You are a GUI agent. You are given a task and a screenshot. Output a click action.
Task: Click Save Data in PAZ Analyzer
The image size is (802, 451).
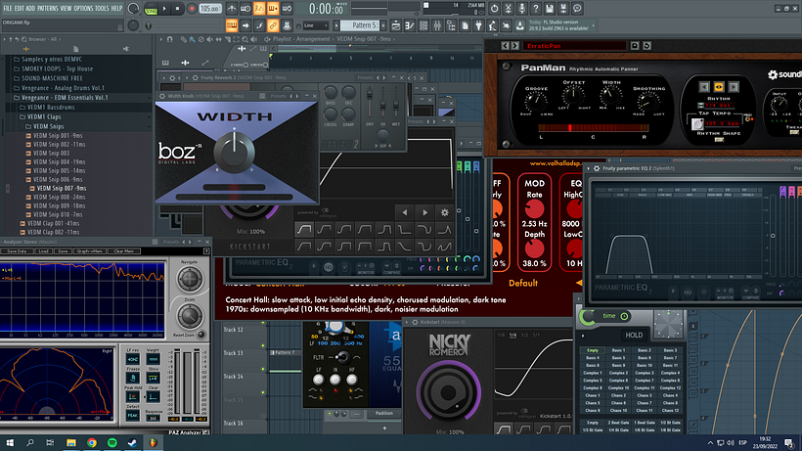[x=16, y=250]
